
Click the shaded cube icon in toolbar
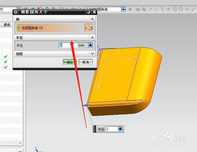tap(79, 9)
